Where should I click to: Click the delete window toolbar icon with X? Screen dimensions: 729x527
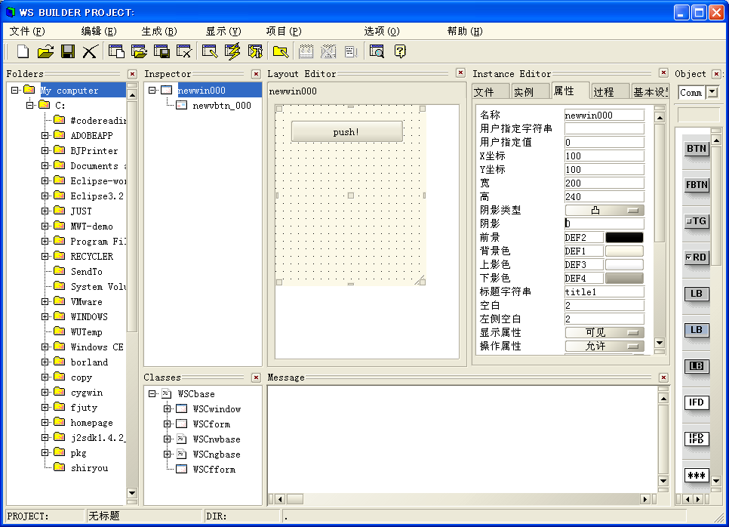coord(184,51)
